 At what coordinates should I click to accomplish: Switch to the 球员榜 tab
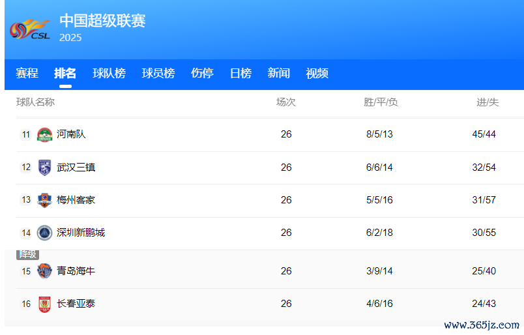pos(158,74)
